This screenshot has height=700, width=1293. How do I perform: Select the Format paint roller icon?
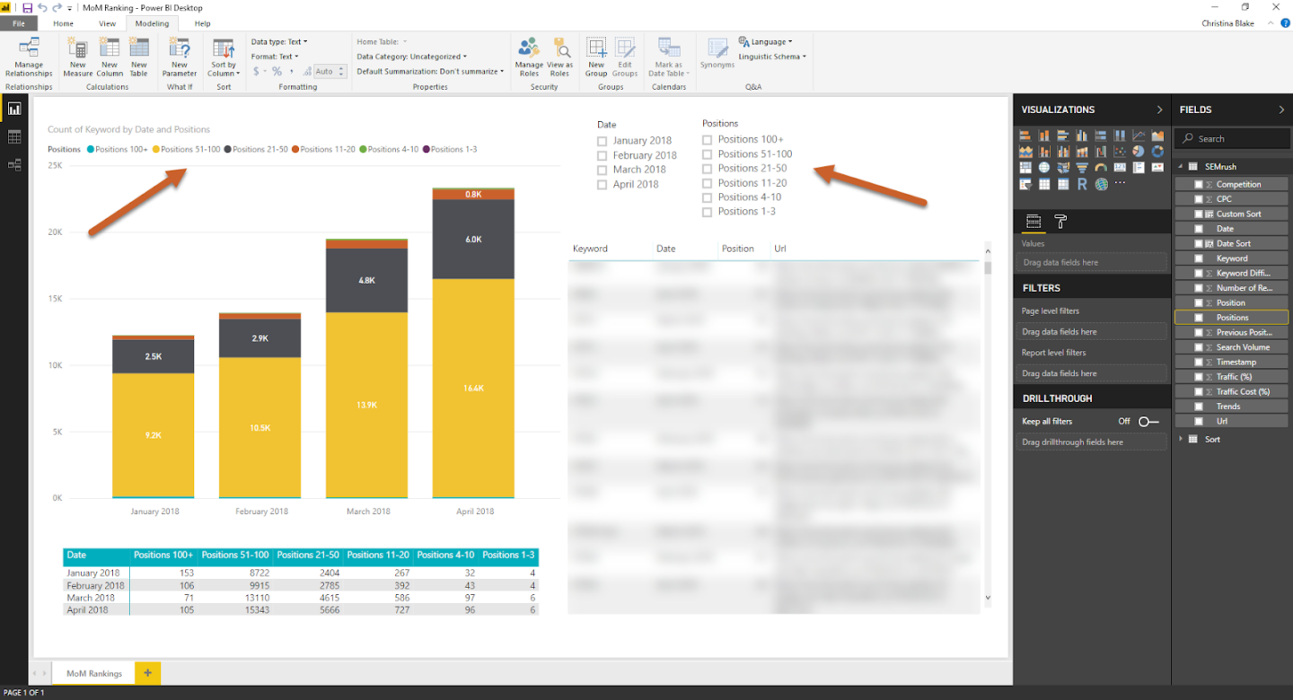(x=1060, y=222)
